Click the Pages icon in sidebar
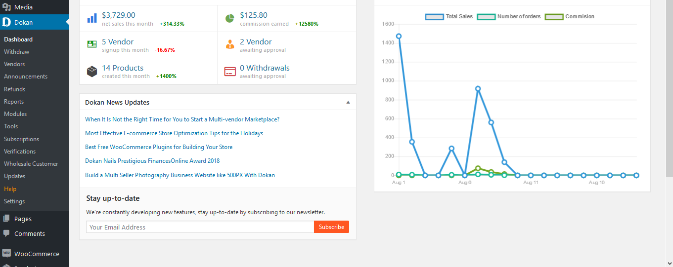This screenshot has width=673, height=267. 6,219
